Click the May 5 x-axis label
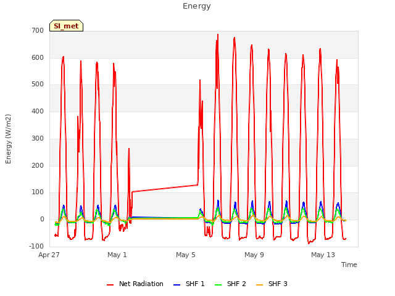The width and height of the screenshot is (395, 296). click(x=186, y=255)
